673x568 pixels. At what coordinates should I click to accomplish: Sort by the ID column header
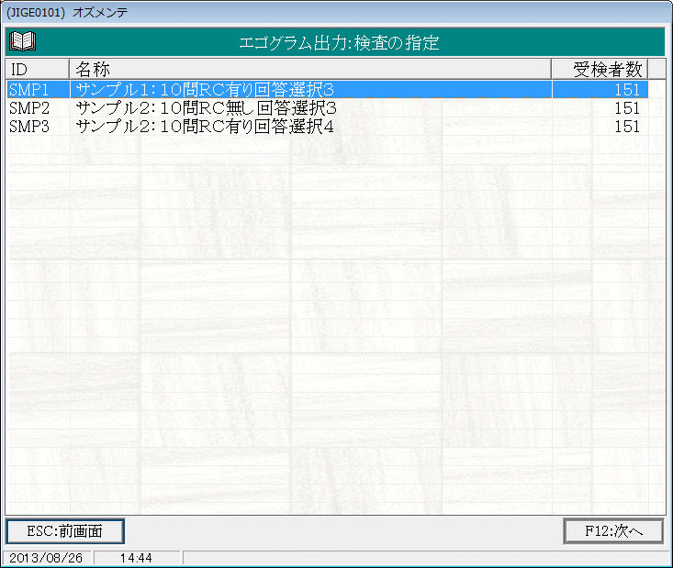[x=38, y=69]
